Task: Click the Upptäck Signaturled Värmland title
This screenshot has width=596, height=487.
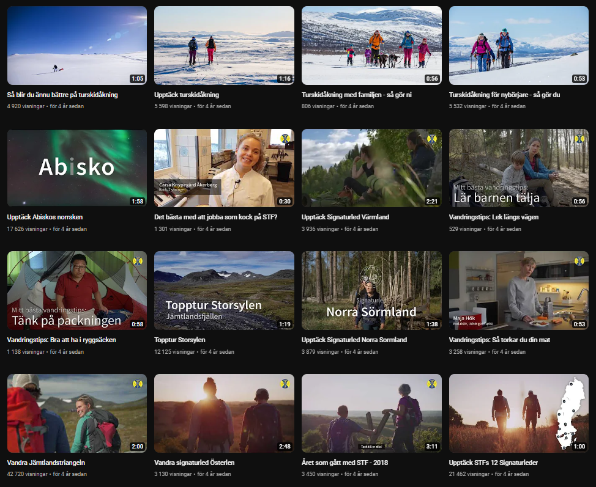Action: pyautogui.click(x=345, y=217)
